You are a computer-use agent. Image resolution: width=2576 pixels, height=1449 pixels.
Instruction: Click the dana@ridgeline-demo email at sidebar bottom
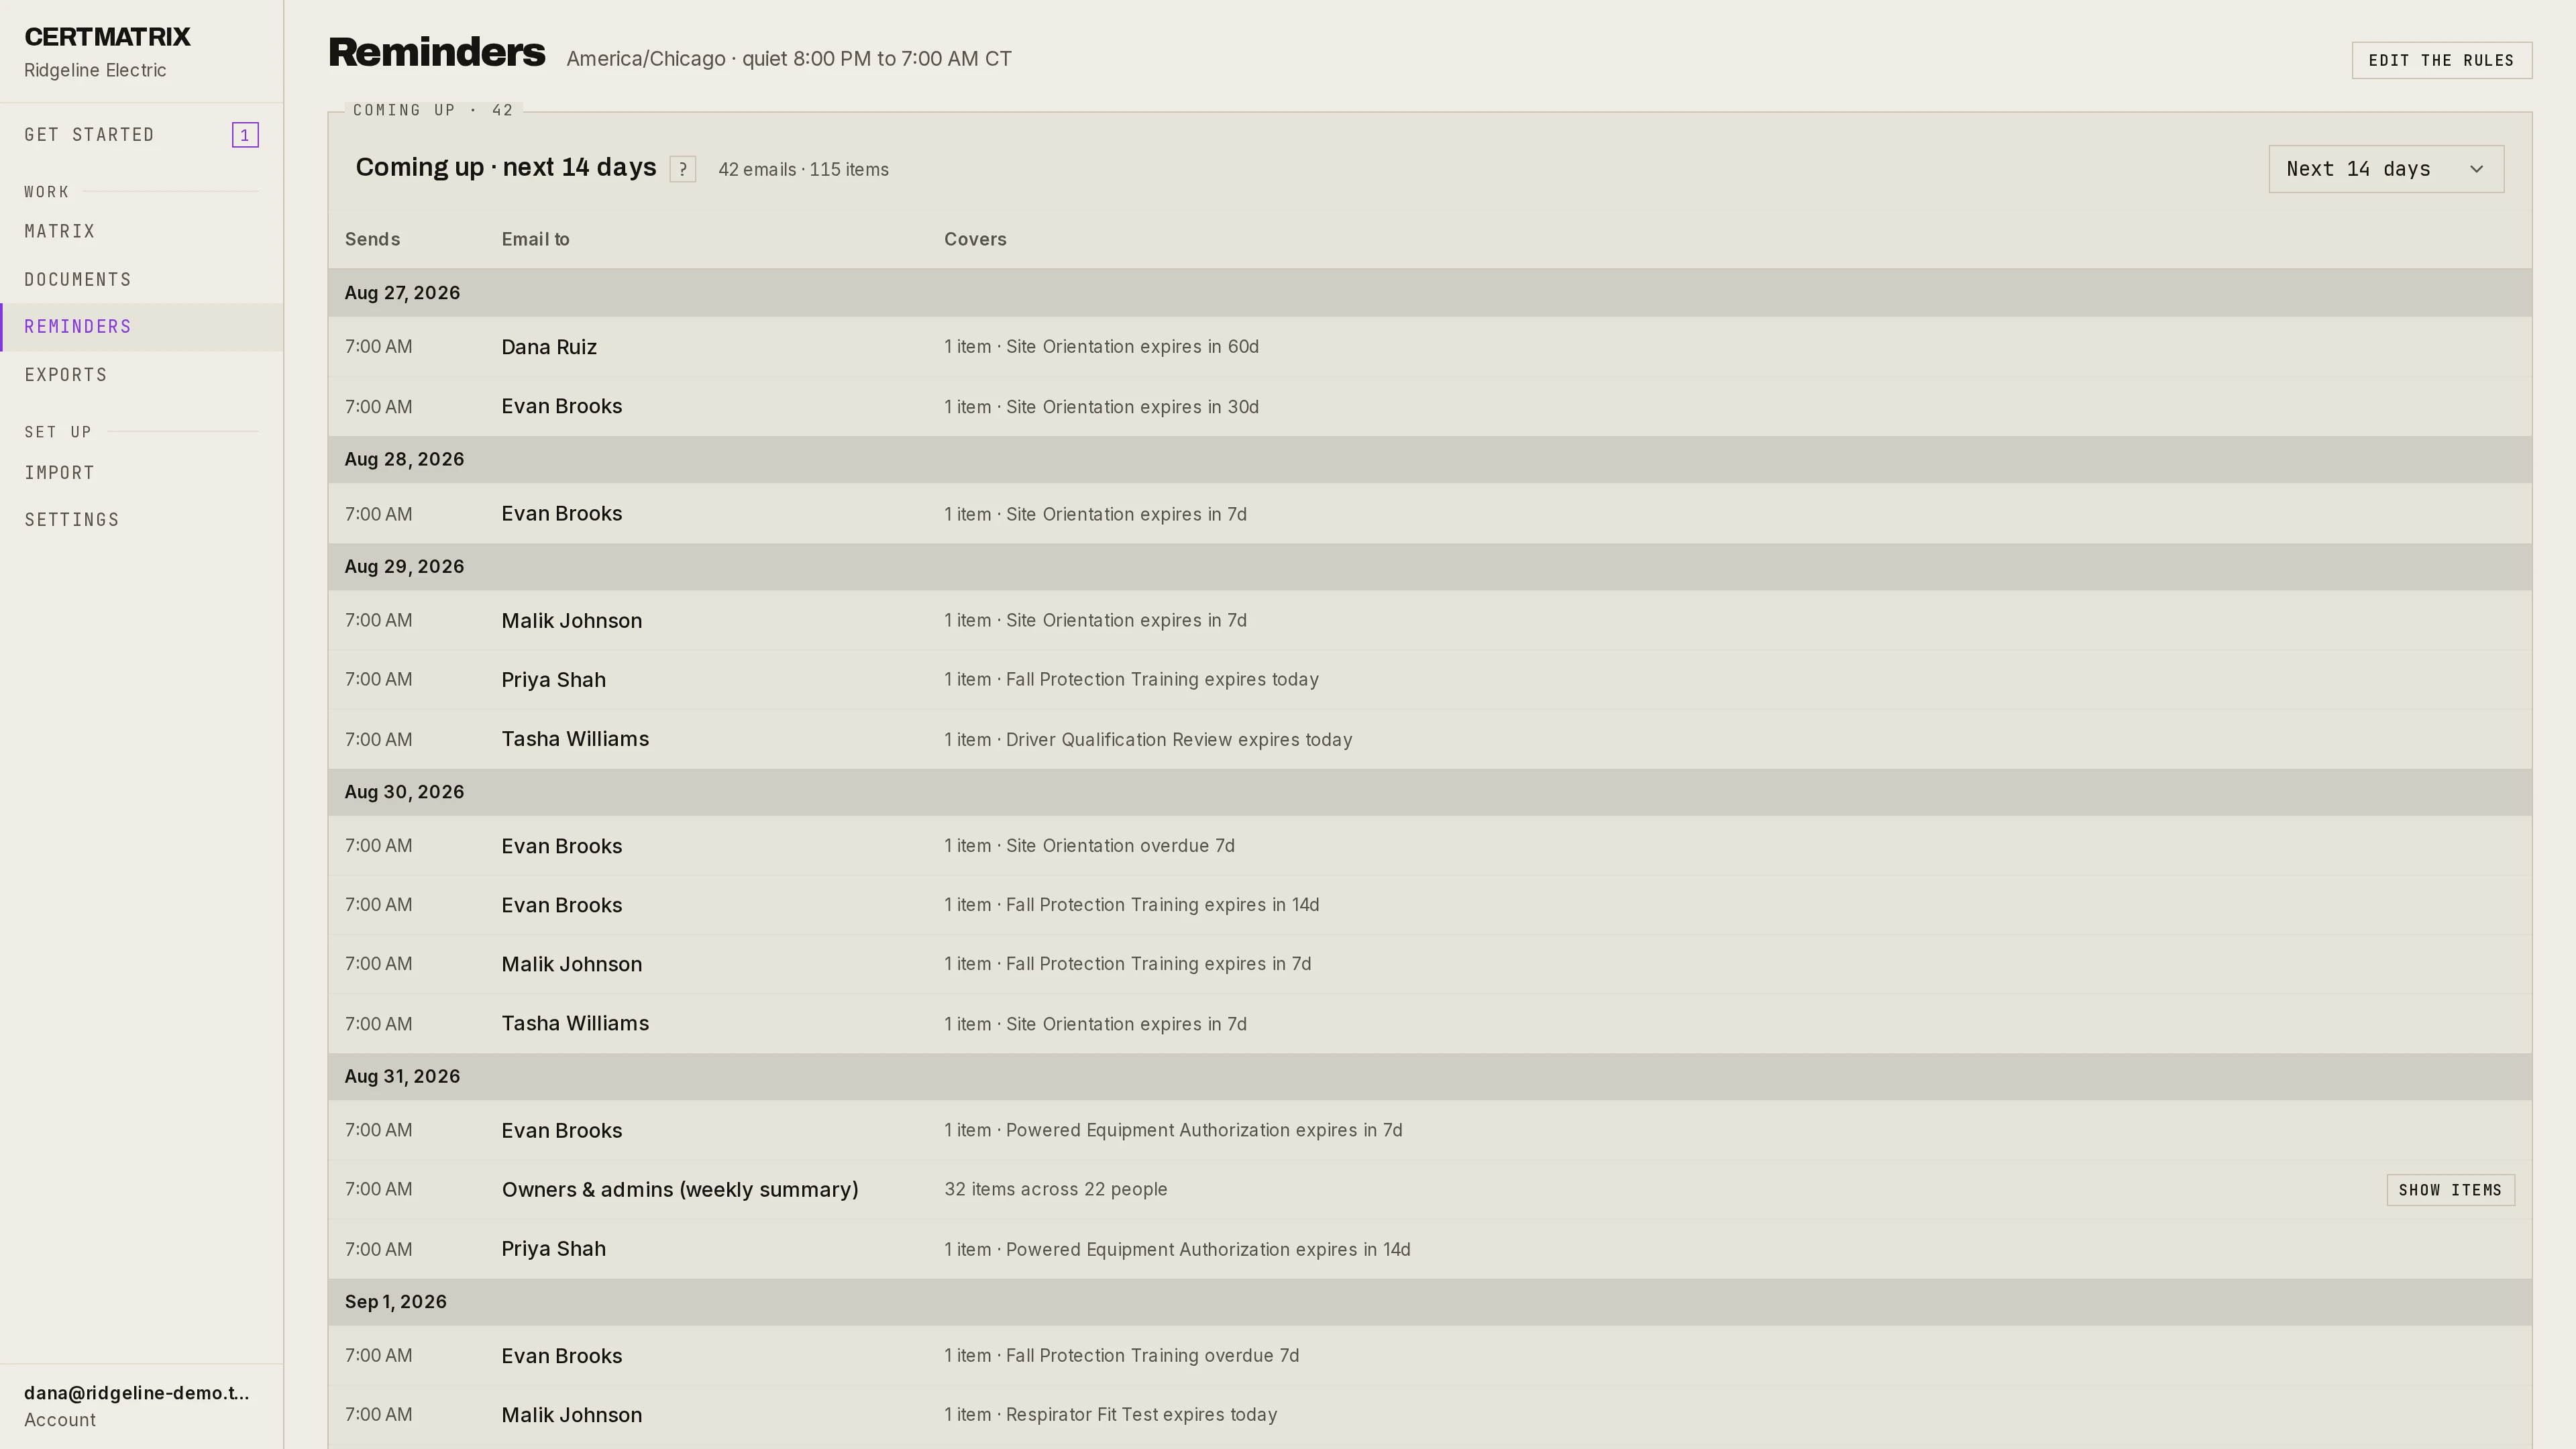[137, 1393]
